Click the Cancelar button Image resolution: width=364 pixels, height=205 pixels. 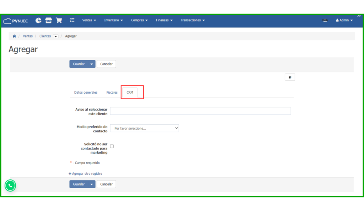point(106,64)
